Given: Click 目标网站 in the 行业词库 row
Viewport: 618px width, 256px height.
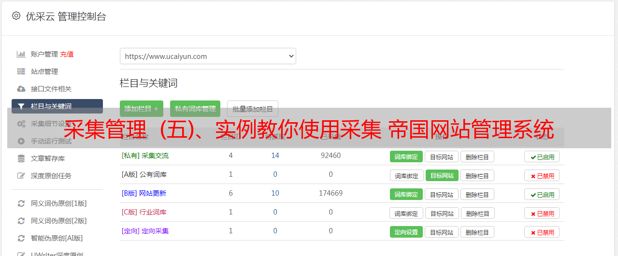Looking at the screenshot, I should (442, 213).
